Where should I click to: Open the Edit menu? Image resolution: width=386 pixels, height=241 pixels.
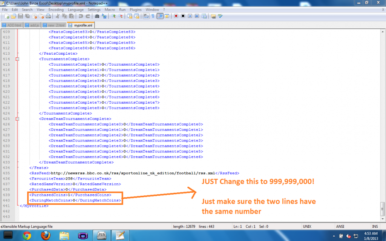15,9
